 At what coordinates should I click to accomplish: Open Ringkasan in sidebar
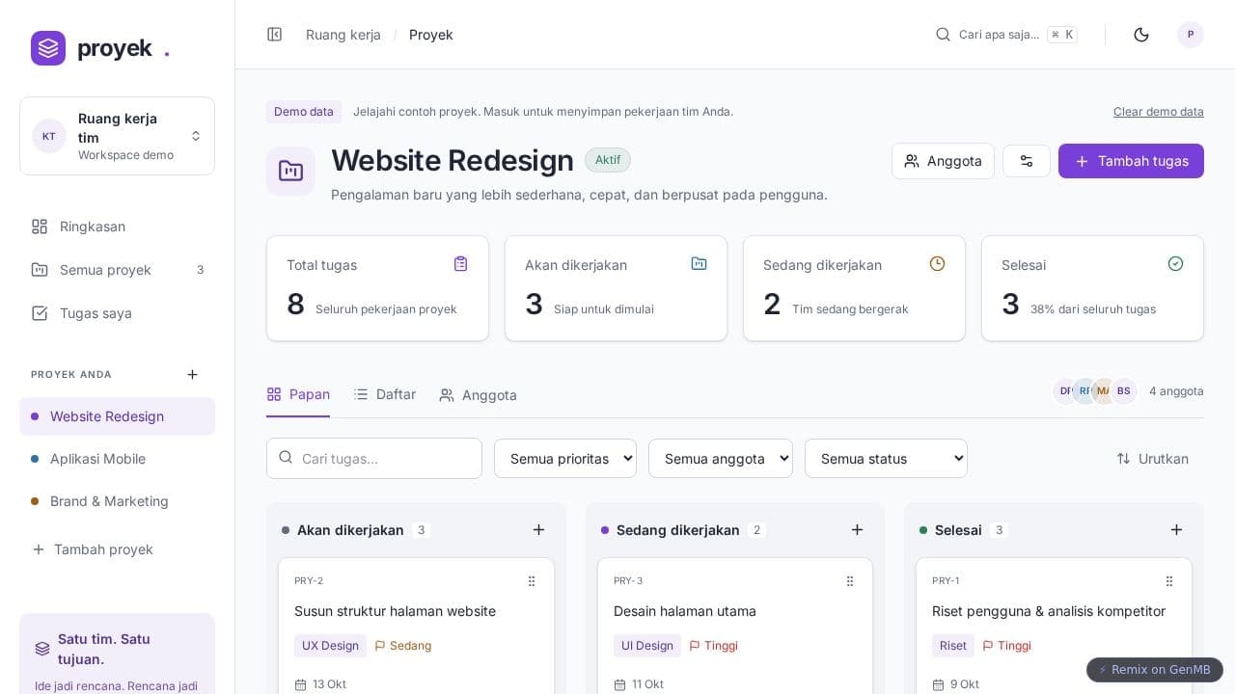(117, 227)
